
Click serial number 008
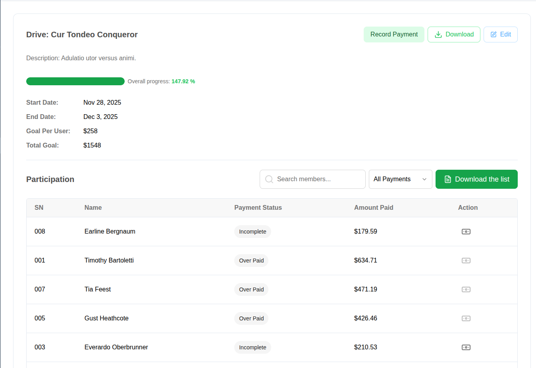40,232
